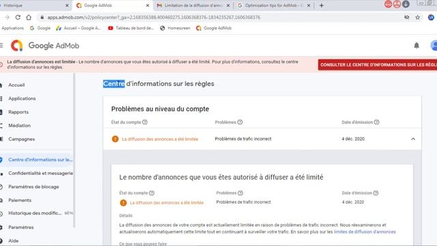This screenshot has width=437, height=246.
Task: Open the Accueil – Google A... bookmark
Action: coord(79,28)
